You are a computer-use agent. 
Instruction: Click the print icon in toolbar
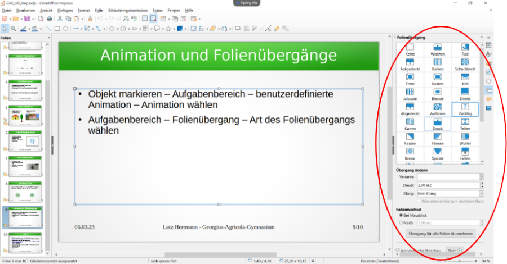click(51, 19)
